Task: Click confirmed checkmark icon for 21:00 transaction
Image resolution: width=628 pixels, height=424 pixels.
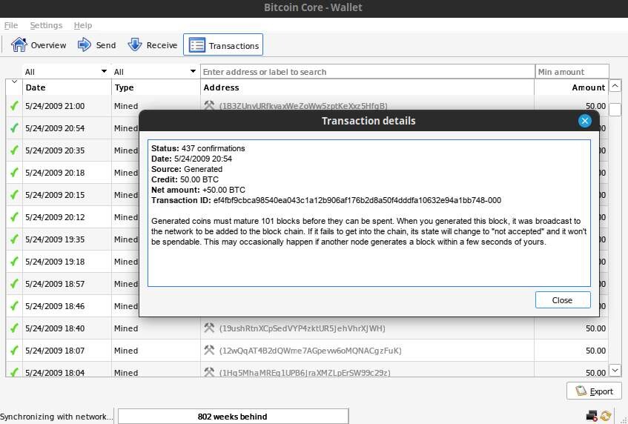Action: point(14,106)
